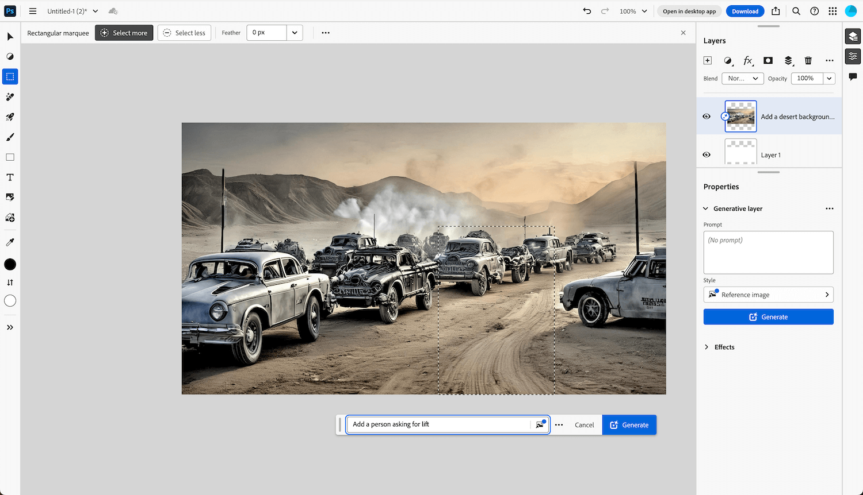Open the document title dropdown

point(96,11)
